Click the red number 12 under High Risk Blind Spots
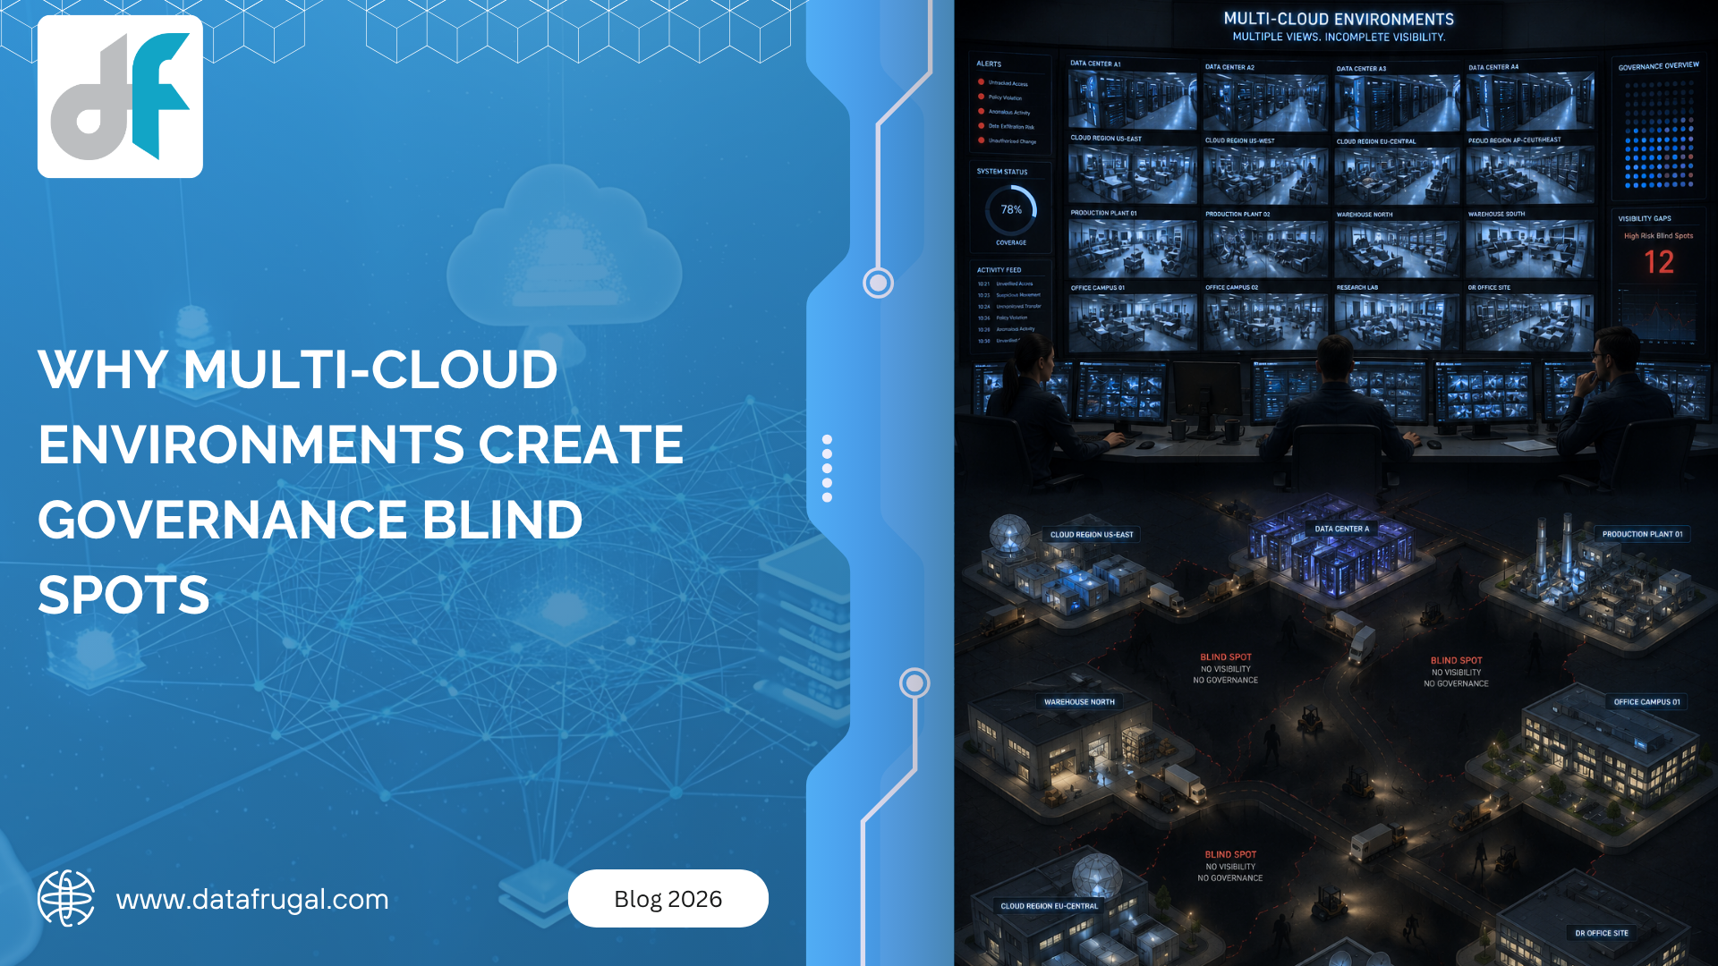 1658,262
